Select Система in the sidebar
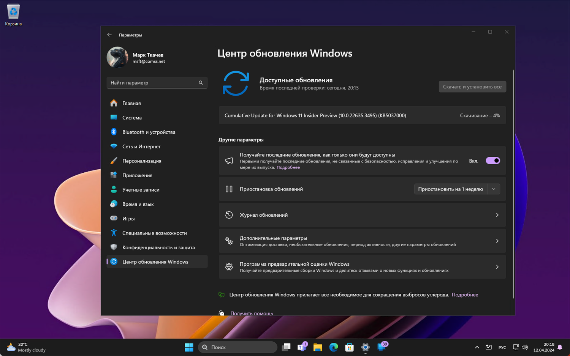570x356 pixels. (132, 118)
